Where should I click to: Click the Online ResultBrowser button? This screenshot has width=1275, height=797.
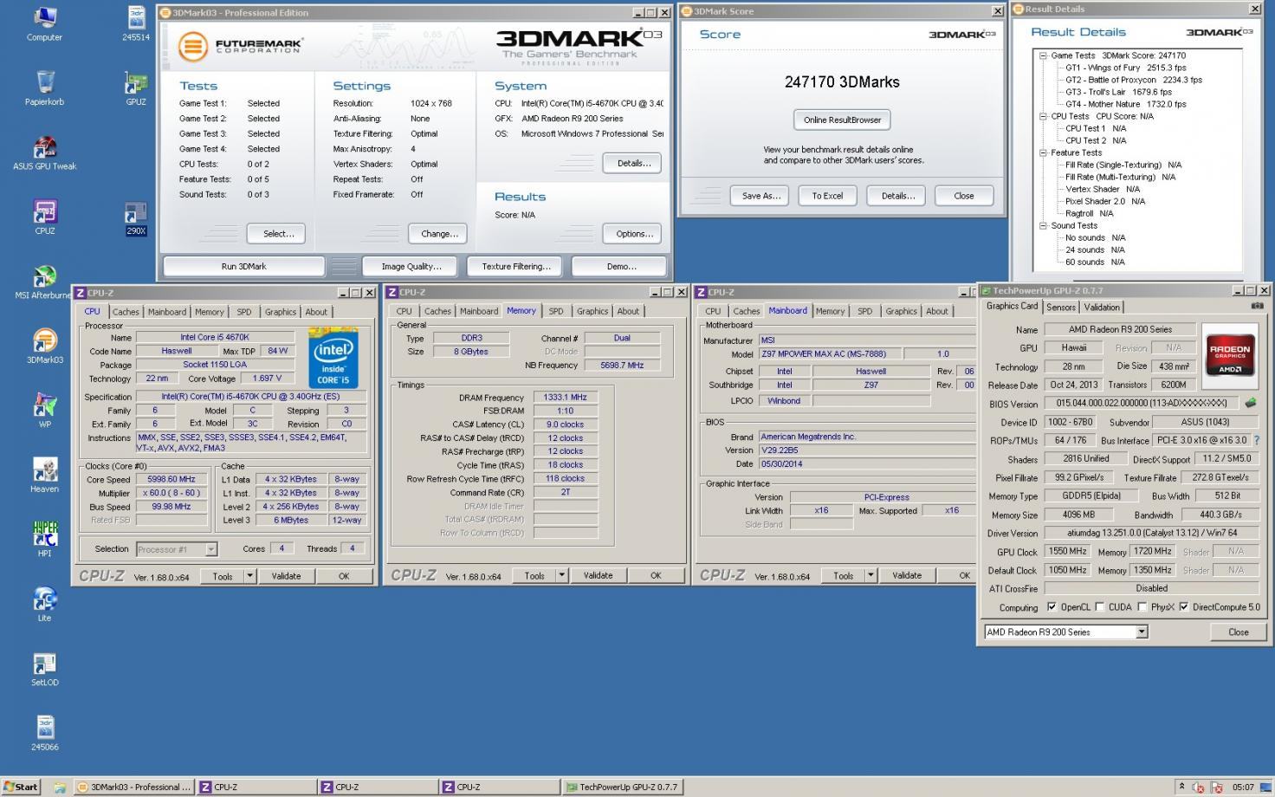[841, 120]
